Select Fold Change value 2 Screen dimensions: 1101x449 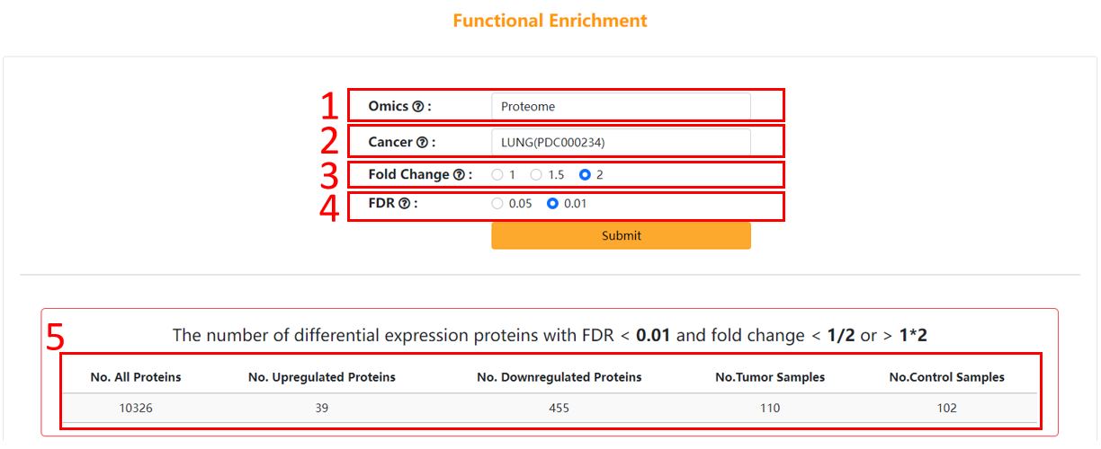[x=585, y=175]
